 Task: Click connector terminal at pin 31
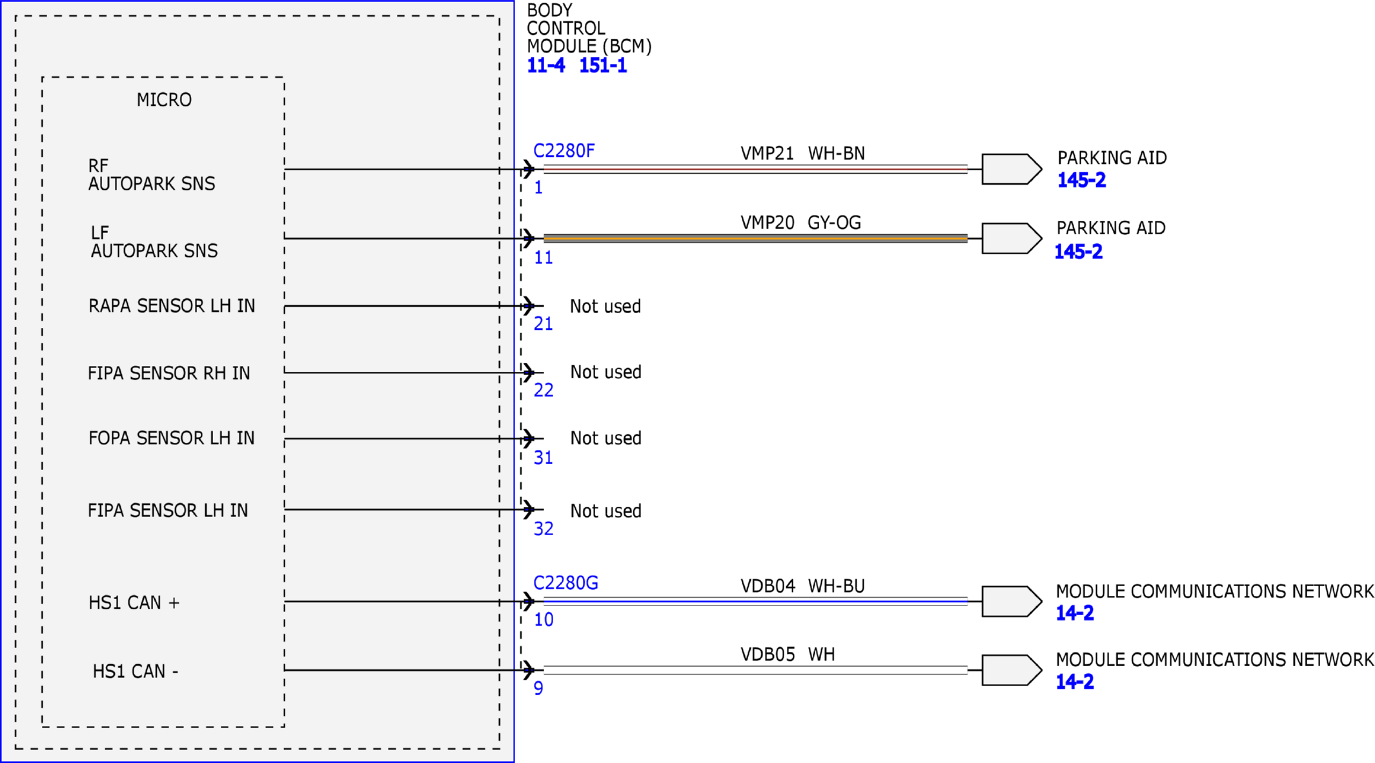tap(529, 438)
